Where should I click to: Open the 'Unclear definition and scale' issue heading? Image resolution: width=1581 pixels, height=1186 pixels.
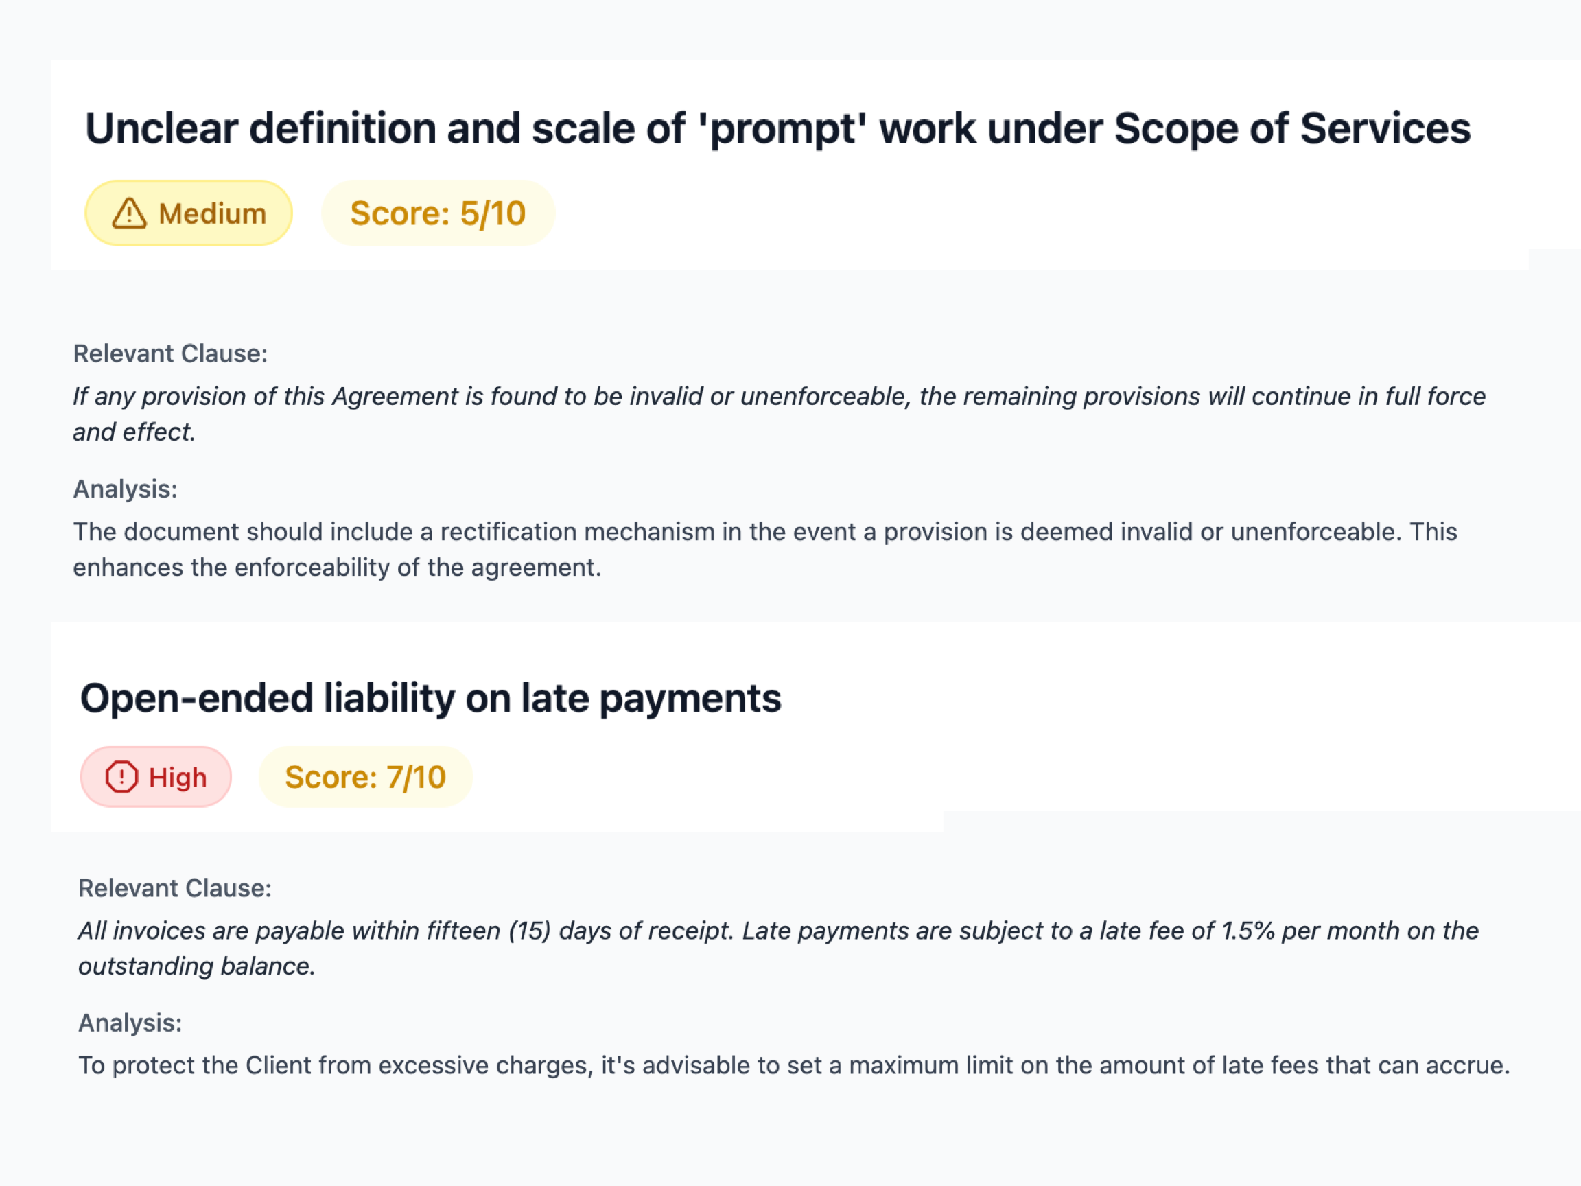777,128
